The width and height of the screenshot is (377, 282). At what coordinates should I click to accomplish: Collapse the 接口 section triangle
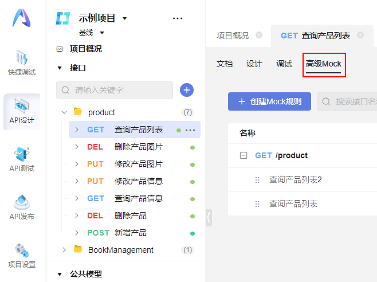click(x=60, y=68)
